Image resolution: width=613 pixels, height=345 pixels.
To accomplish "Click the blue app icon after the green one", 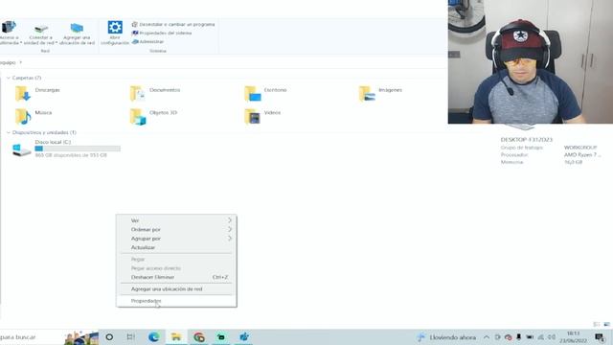I will [244, 337].
